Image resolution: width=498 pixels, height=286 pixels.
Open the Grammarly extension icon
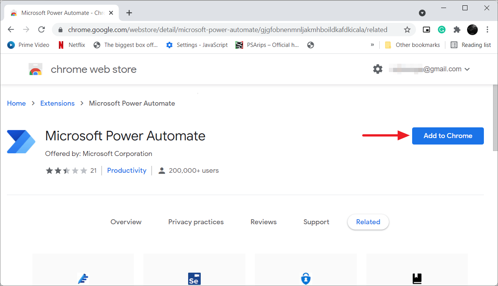[x=442, y=29]
